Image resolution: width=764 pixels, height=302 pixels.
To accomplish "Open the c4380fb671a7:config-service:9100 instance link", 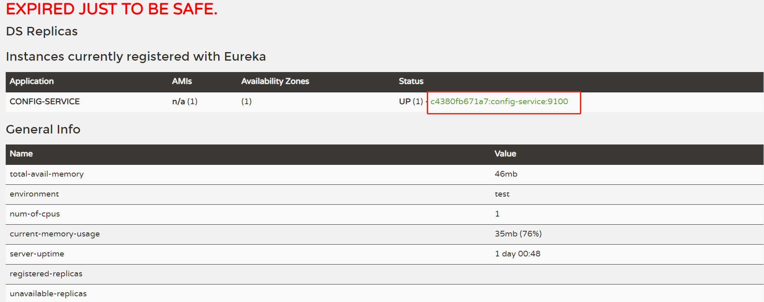I will (499, 102).
